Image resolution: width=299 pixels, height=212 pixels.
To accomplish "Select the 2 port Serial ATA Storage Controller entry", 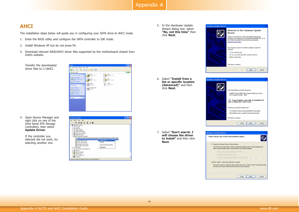I will (x=97, y=138).
